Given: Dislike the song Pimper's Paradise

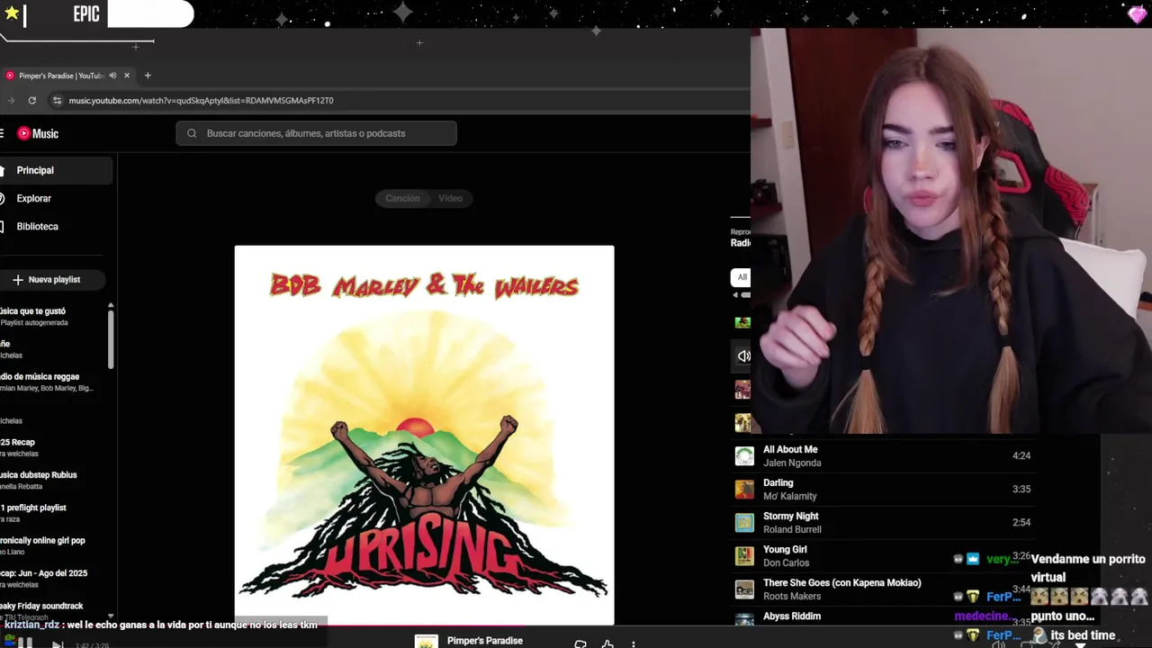Looking at the screenshot, I should coord(580,644).
